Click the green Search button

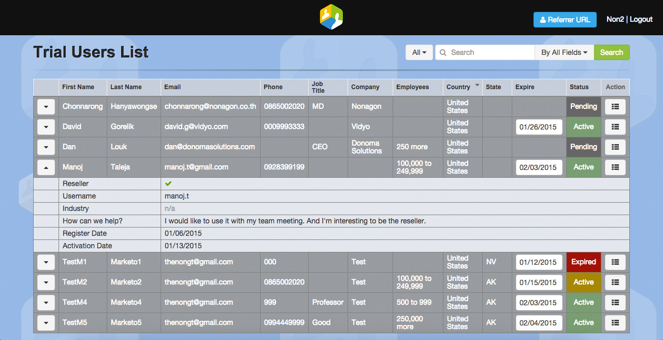[x=612, y=52]
